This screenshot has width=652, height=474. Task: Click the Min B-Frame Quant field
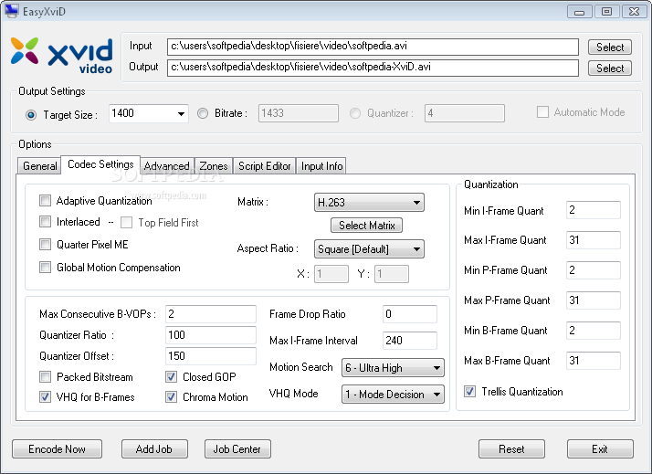tap(594, 331)
